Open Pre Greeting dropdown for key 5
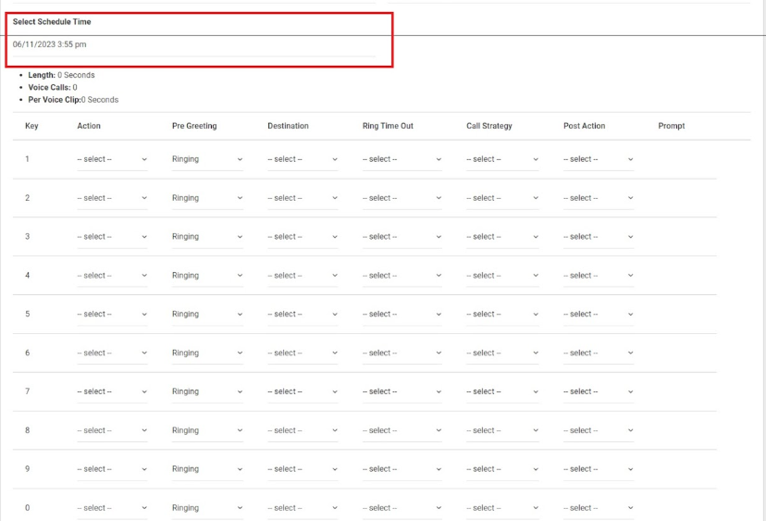The image size is (766, 521). pos(207,315)
